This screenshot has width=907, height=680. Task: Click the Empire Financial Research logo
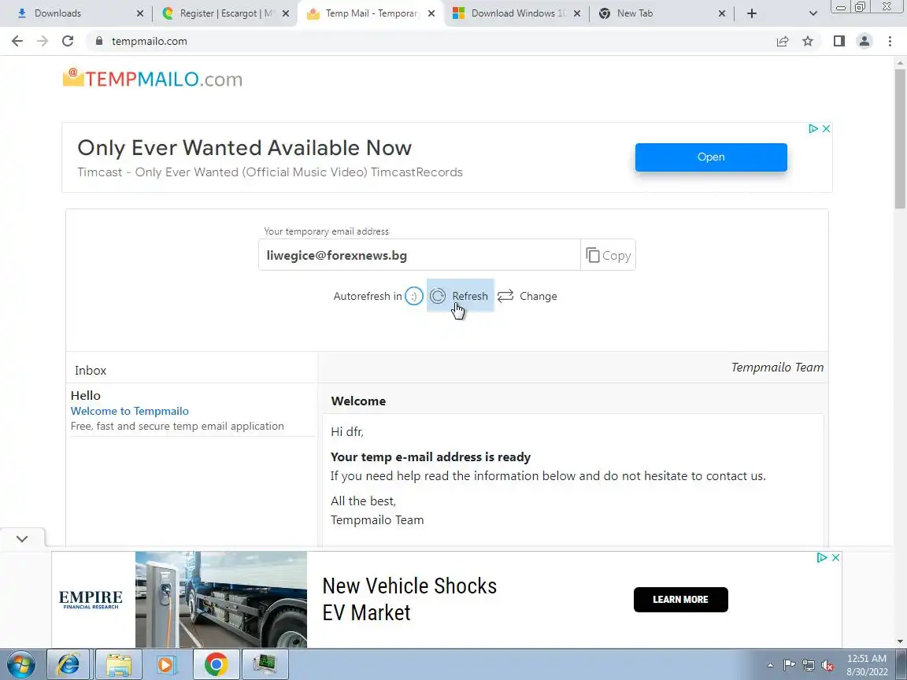(x=91, y=600)
